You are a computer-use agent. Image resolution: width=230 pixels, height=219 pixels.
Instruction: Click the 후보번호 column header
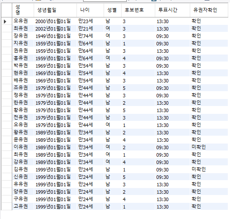138,10
